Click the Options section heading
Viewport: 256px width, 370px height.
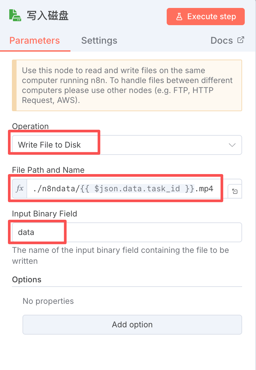[27, 280]
